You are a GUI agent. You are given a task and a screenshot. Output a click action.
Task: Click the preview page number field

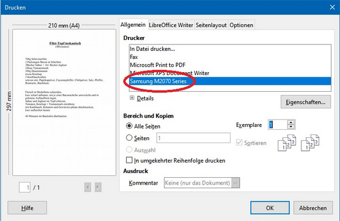pyautogui.click(x=25, y=188)
